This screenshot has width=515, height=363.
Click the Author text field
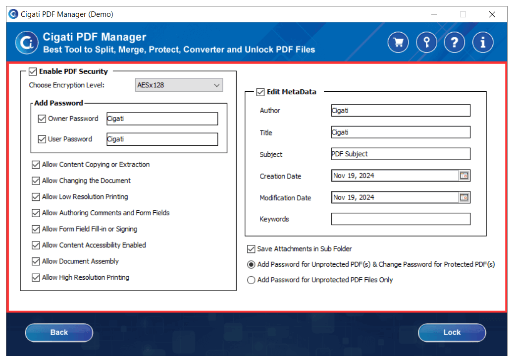[401, 111]
